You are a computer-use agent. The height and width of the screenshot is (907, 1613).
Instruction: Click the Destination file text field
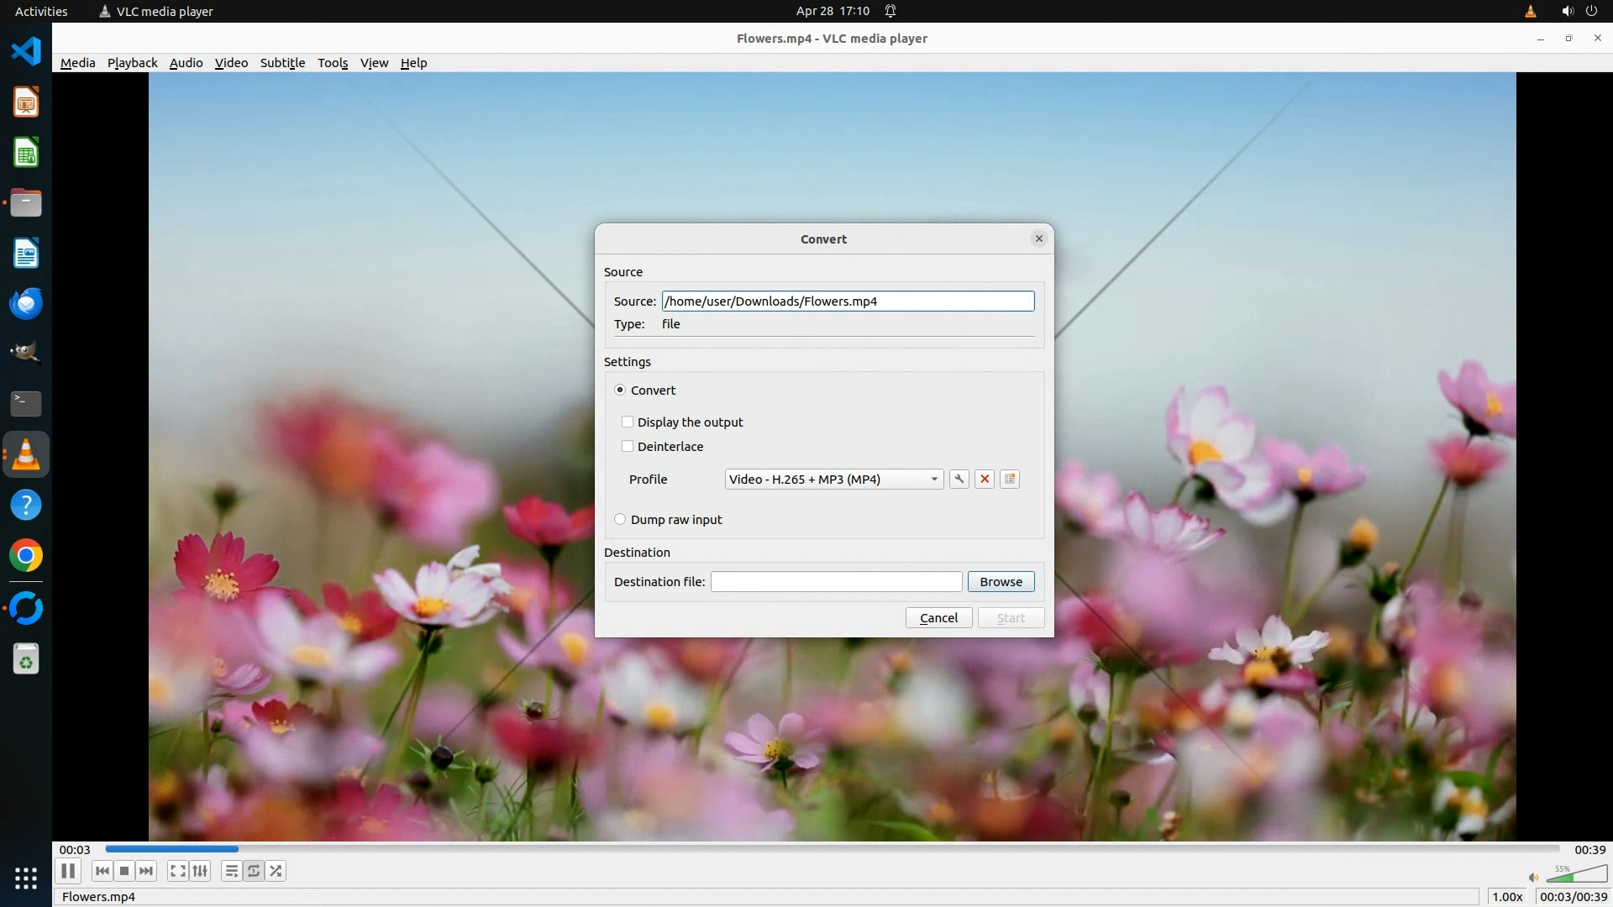(836, 581)
